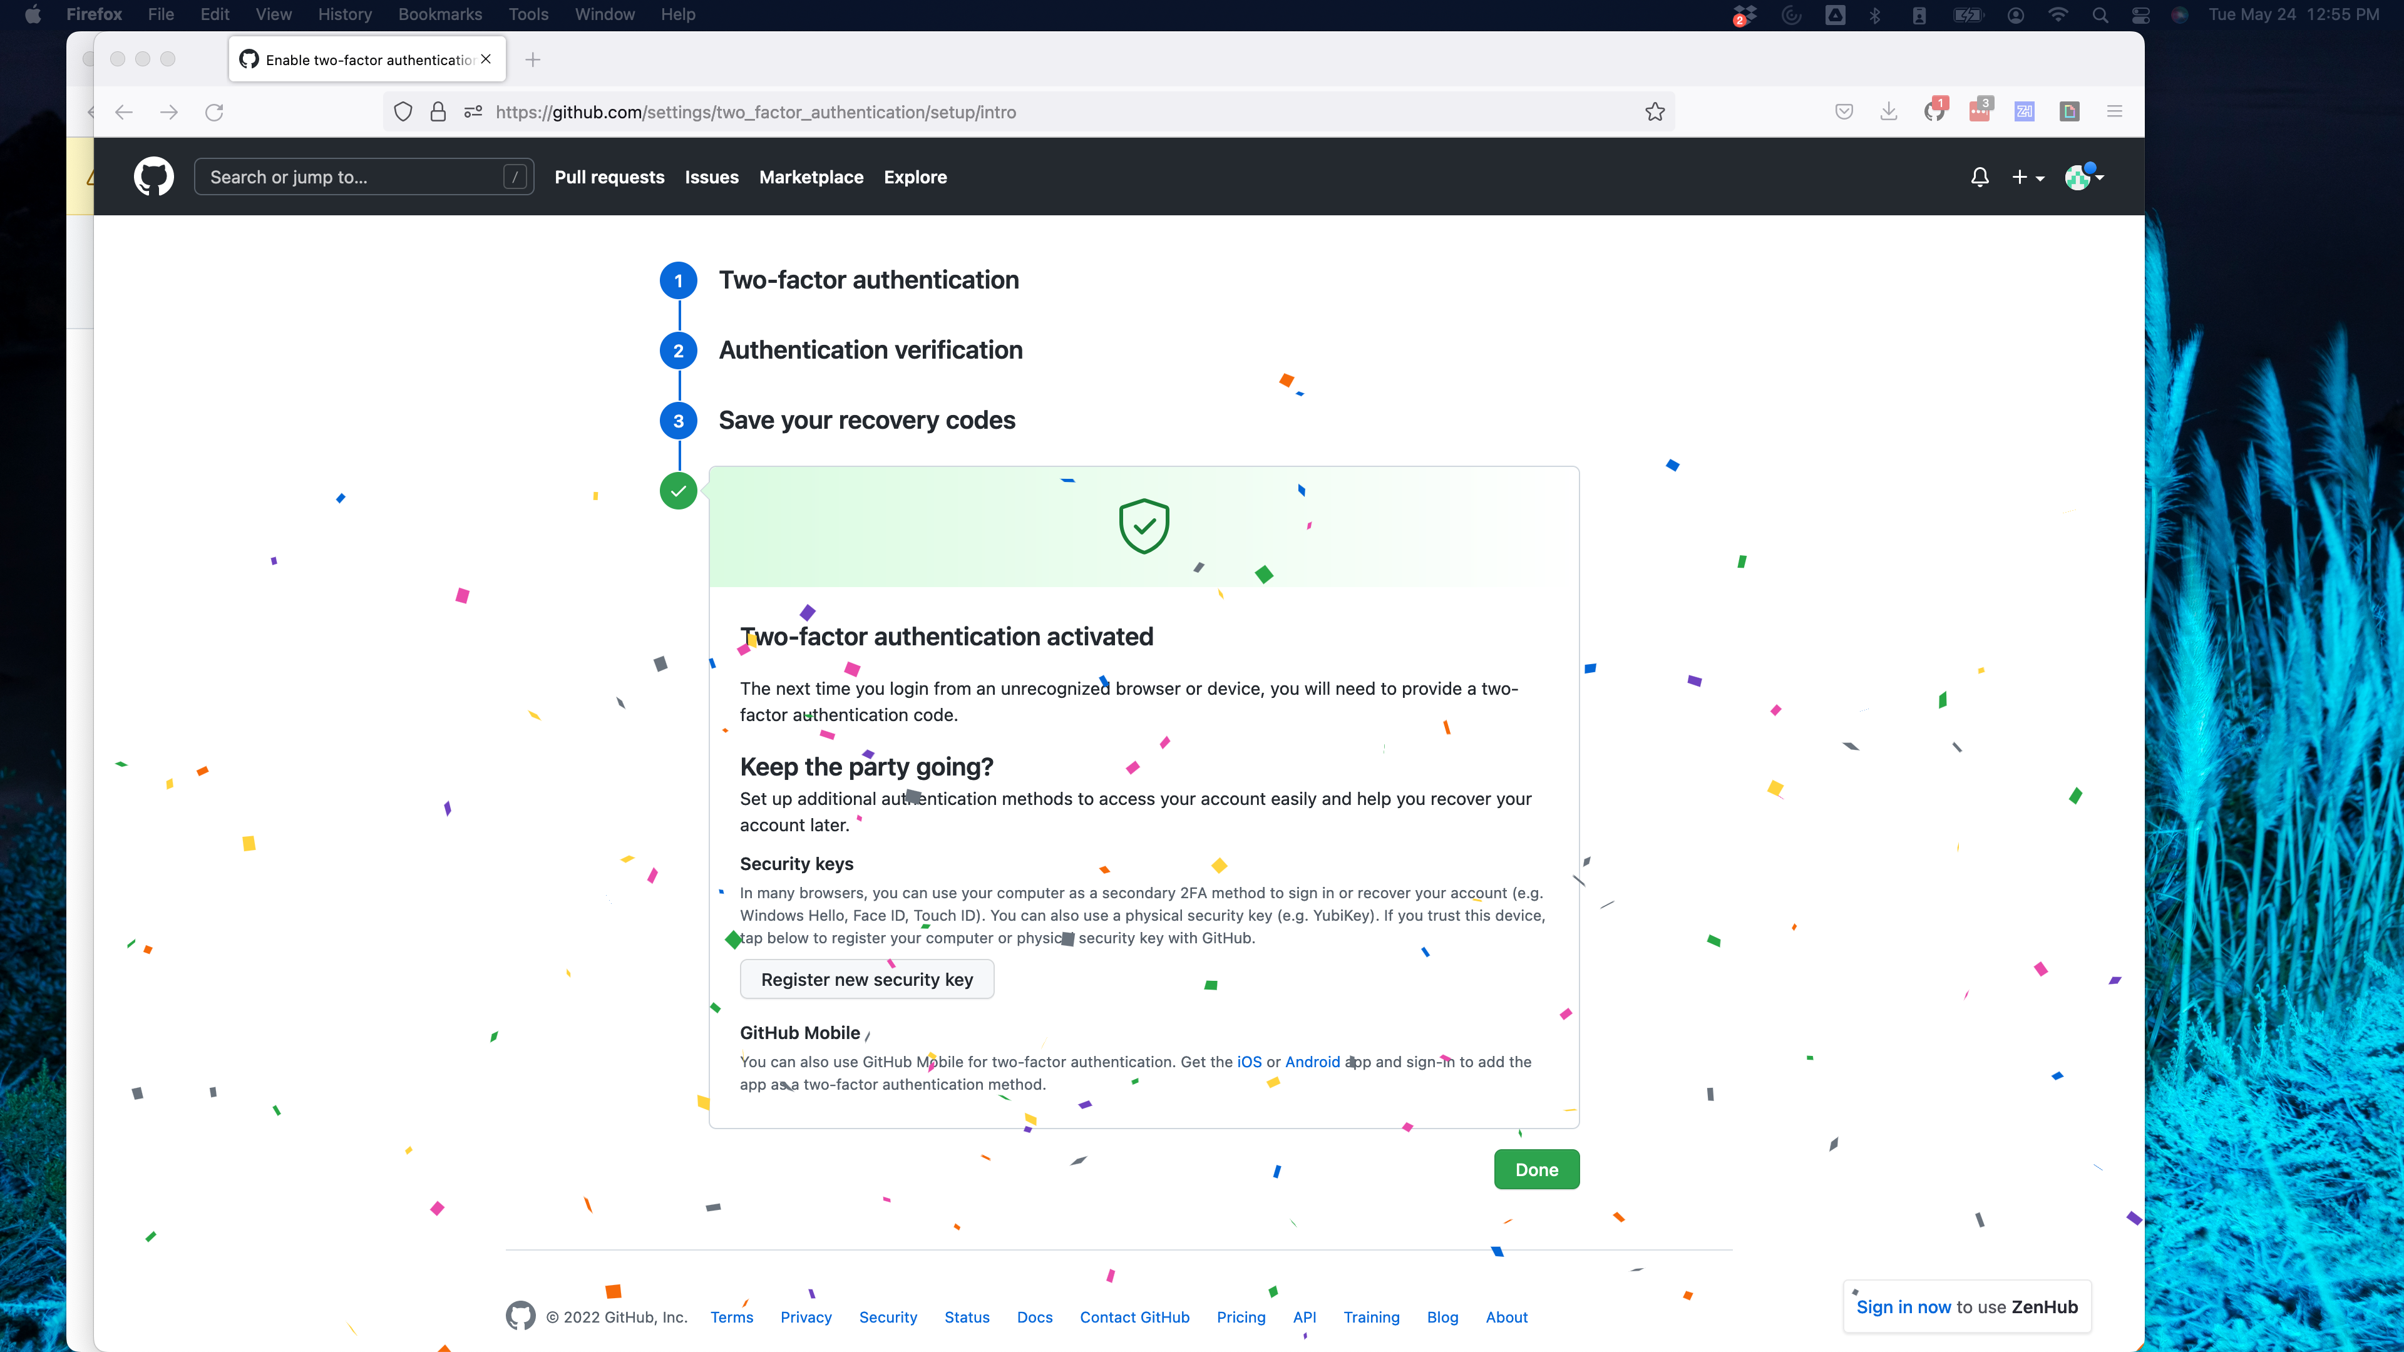Open a new browser tab

(x=533, y=59)
